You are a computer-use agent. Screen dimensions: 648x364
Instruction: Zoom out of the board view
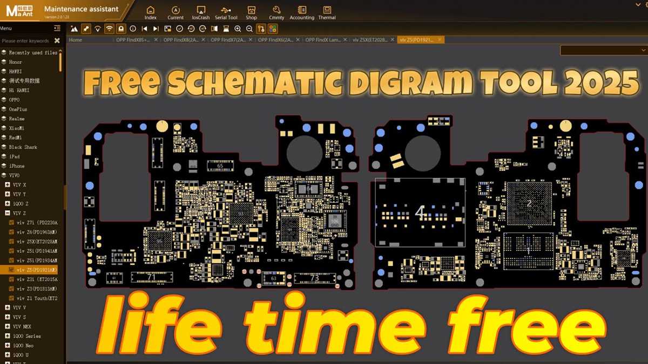point(250,29)
